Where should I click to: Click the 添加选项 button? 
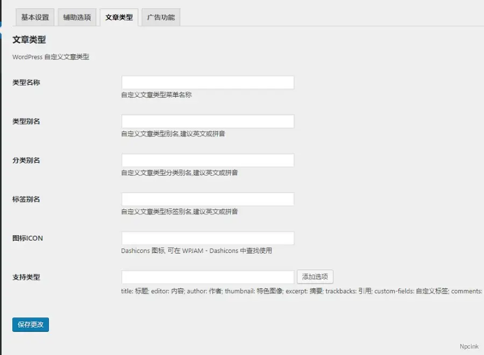[315, 276]
